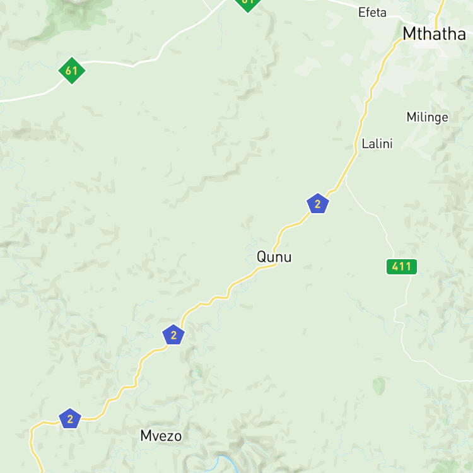The height and width of the screenshot is (473, 473).
Task: Click the N2 shield north of Mvezo
Action: [x=70, y=418]
